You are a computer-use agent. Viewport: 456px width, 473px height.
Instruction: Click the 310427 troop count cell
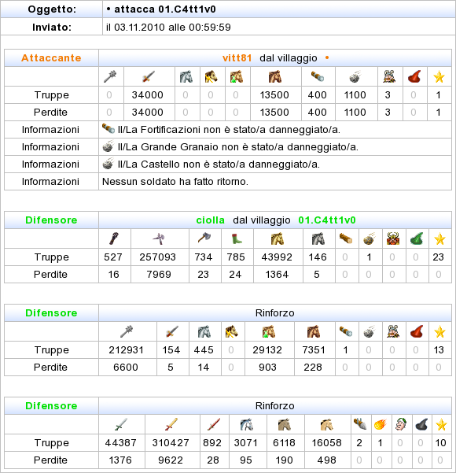[x=171, y=443]
